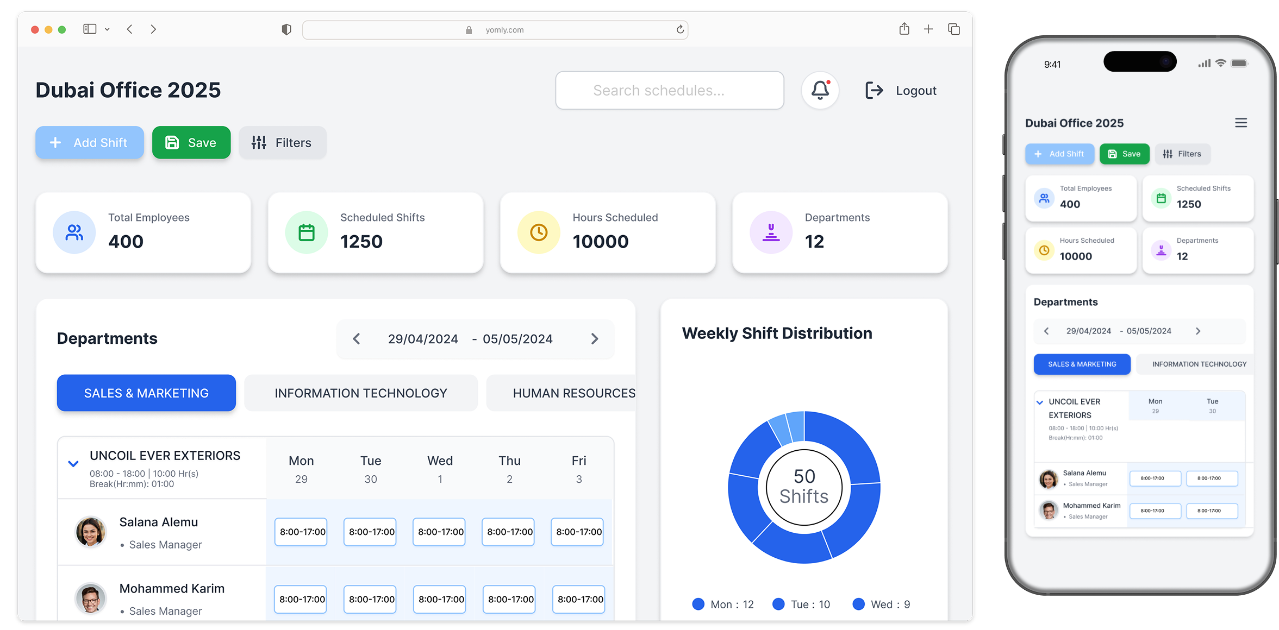
Task: Select the SALES & MARKETING tab on desktop
Action: 146,393
